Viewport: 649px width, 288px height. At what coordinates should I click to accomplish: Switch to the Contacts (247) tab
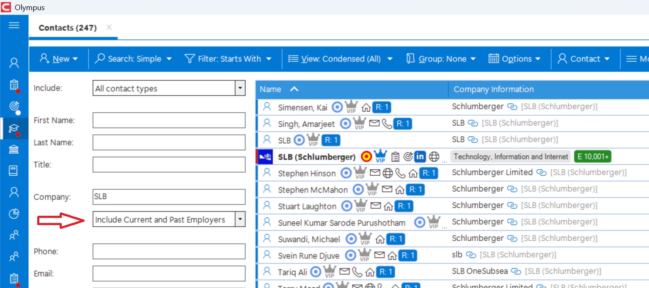point(68,28)
